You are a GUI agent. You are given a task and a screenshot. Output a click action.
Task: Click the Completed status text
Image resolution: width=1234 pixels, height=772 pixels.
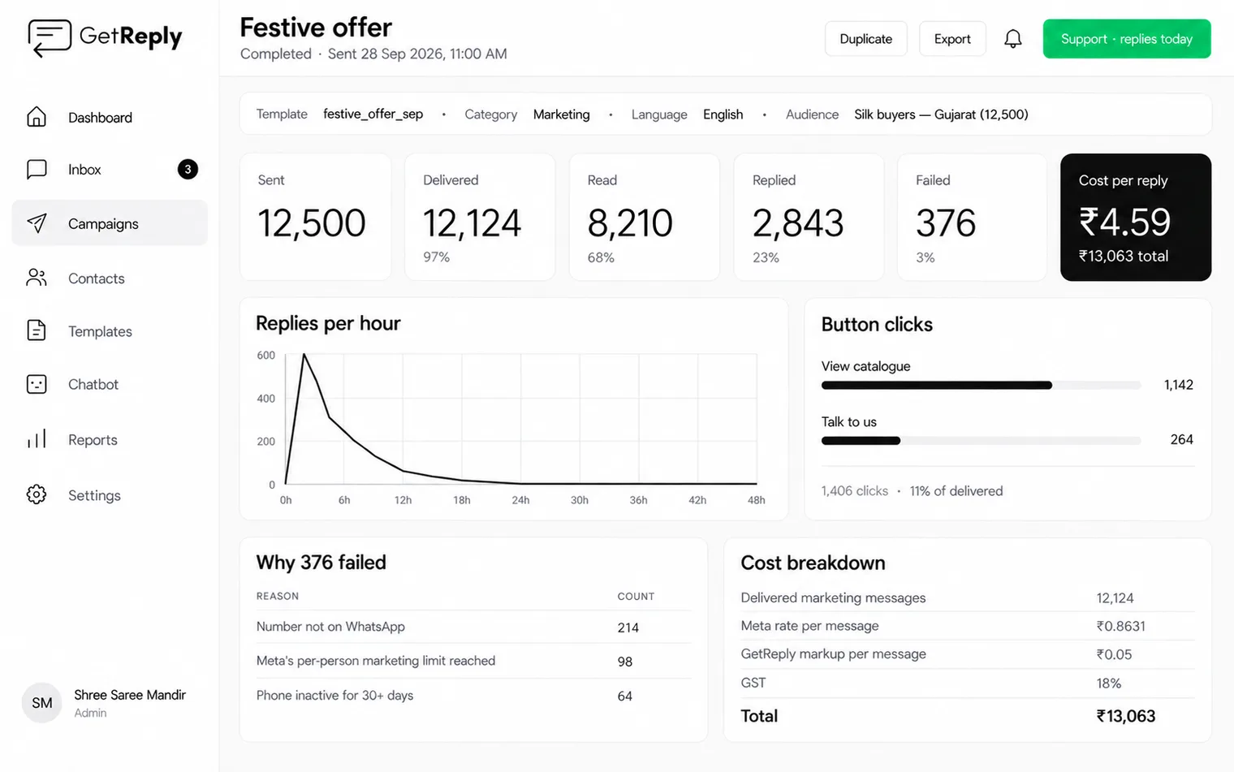tap(276, 54)
